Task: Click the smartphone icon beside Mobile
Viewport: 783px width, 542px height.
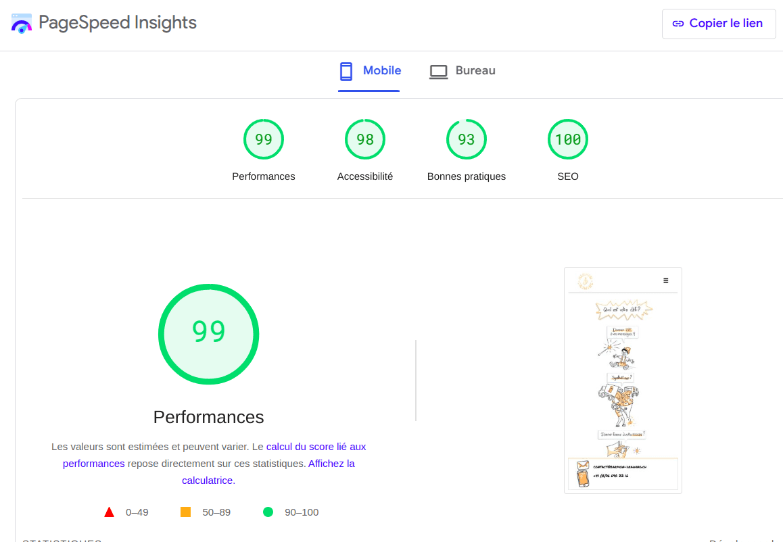Action: point(346,71)
